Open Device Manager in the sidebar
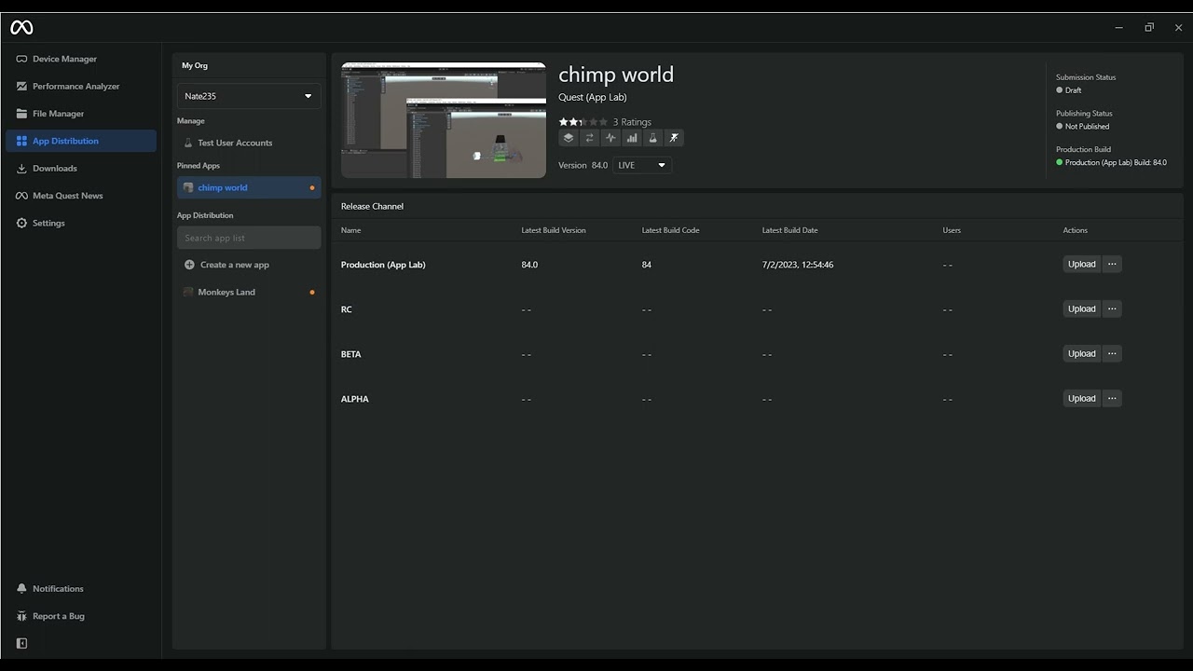The width and height of the screenshot is (1193, 671). 81,59
